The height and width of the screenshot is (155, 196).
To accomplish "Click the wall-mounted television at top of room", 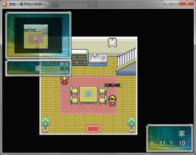I will coord(112,42).
